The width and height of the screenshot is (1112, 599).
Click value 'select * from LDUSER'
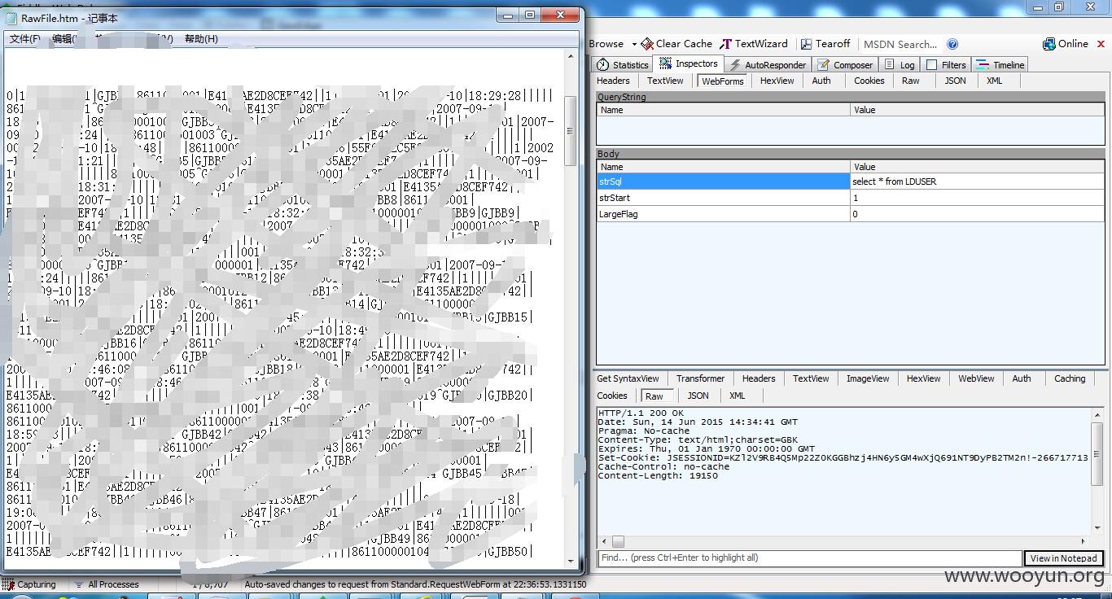[x=894, y=181]
